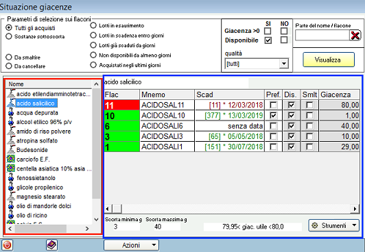Click red flacone cell number 11

point(121,105)
